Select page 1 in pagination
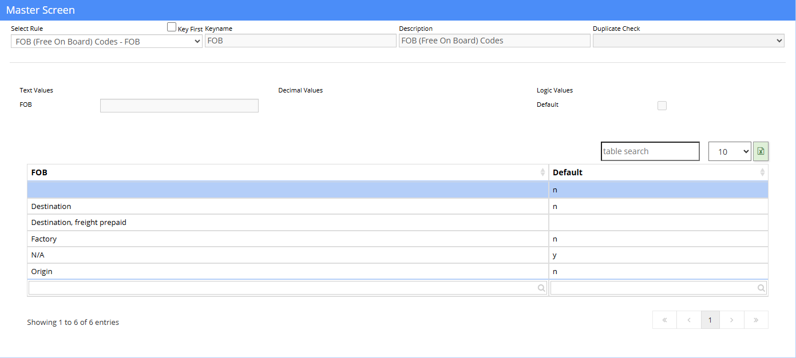This screenshot has width=796, height=358. click(710, 320)
